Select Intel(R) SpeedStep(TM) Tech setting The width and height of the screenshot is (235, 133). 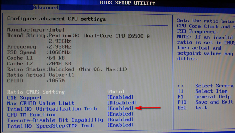50,126
